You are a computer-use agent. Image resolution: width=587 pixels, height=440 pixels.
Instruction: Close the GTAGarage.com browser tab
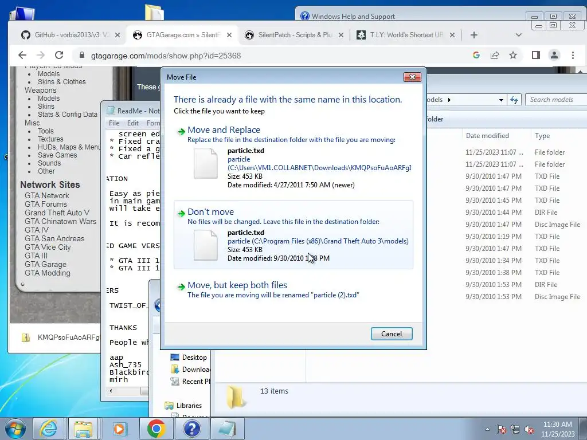pos(229,35)
